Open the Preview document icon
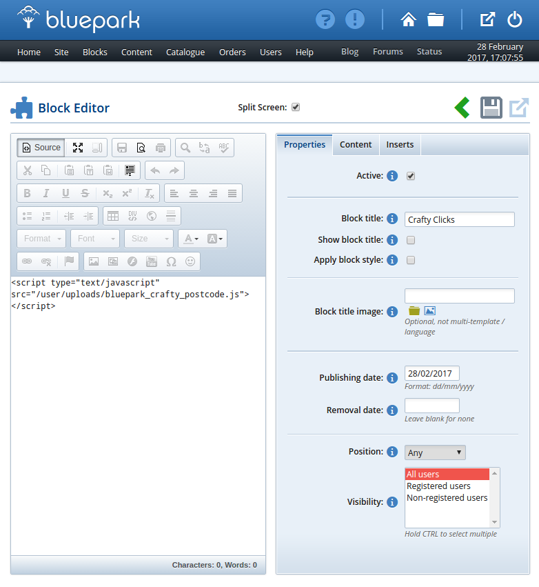The width and height of the screenshot is (539, 587). pyautogui.click(x=141, y=148)
